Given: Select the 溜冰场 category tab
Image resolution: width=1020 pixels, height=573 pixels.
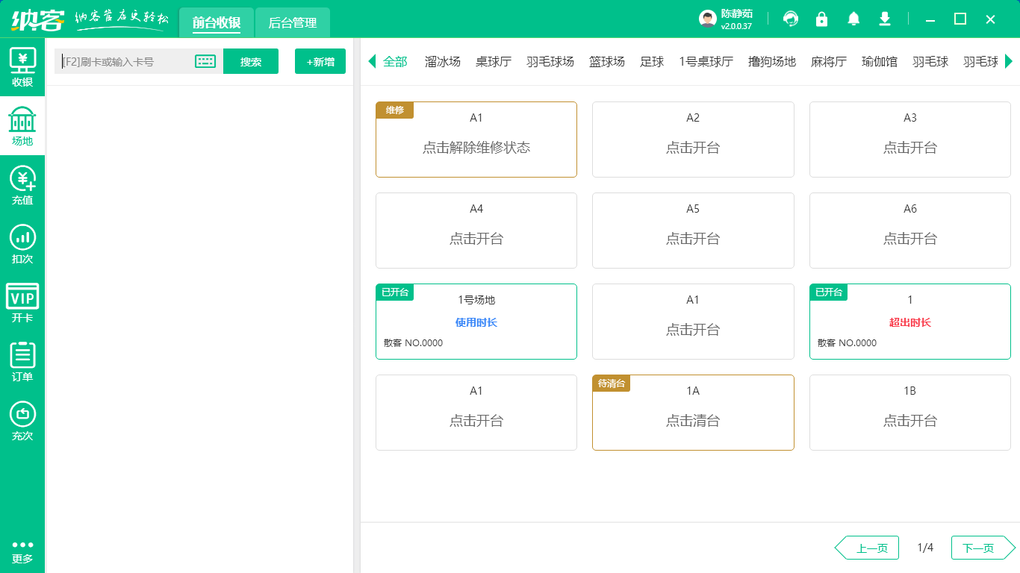Looking at the screenshot, I should [442, 61].
